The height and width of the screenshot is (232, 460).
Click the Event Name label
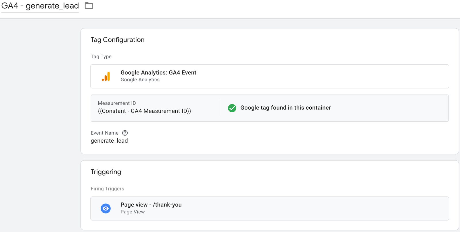pyautogui.click(x=105, y=133)
